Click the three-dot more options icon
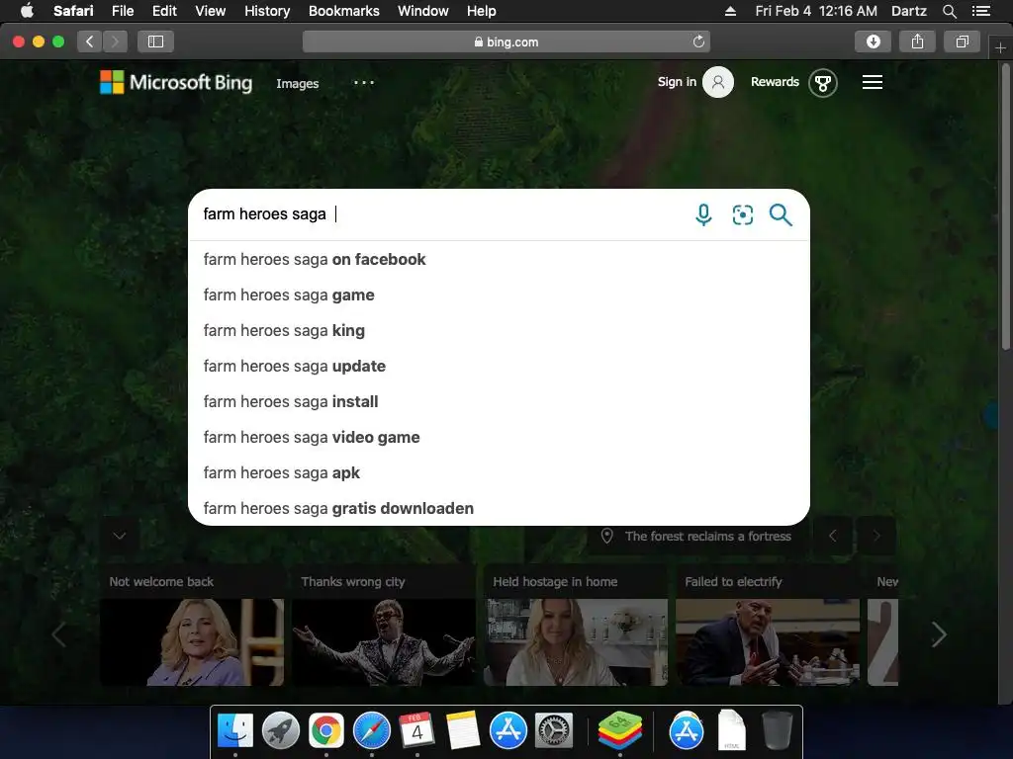 click(364, 83)
